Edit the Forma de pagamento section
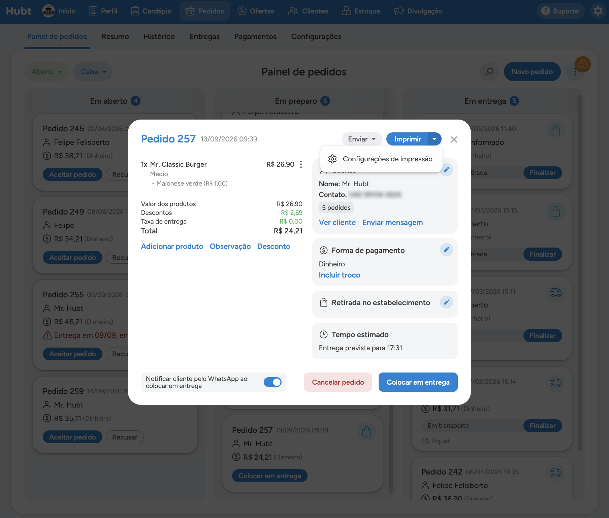 click(x=446, y=250)
